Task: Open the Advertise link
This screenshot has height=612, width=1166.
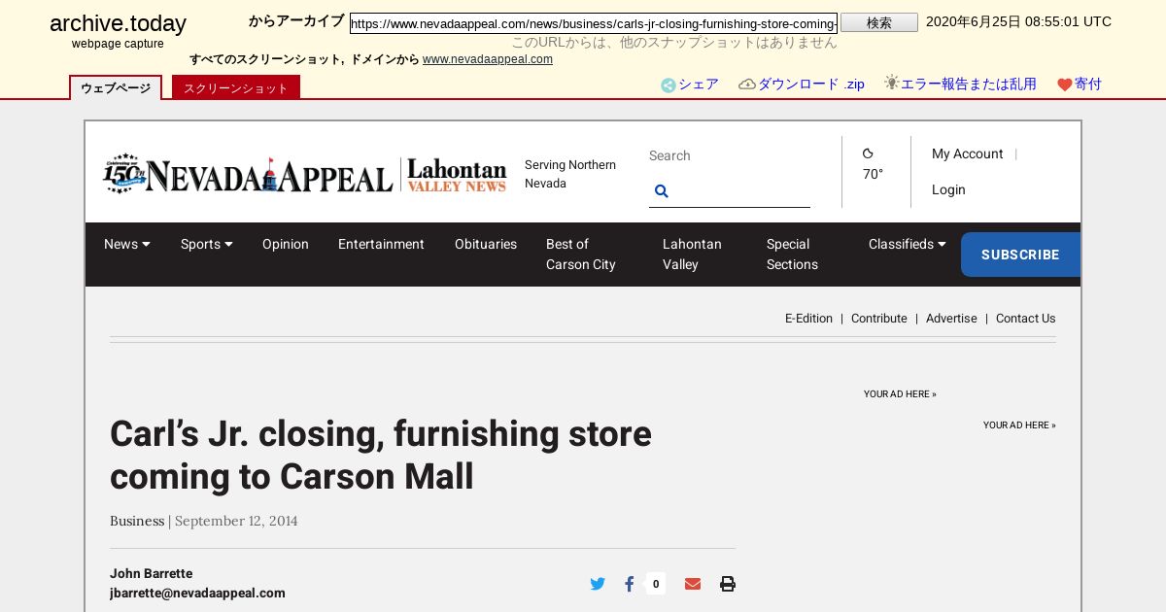Action: point(951,319)
